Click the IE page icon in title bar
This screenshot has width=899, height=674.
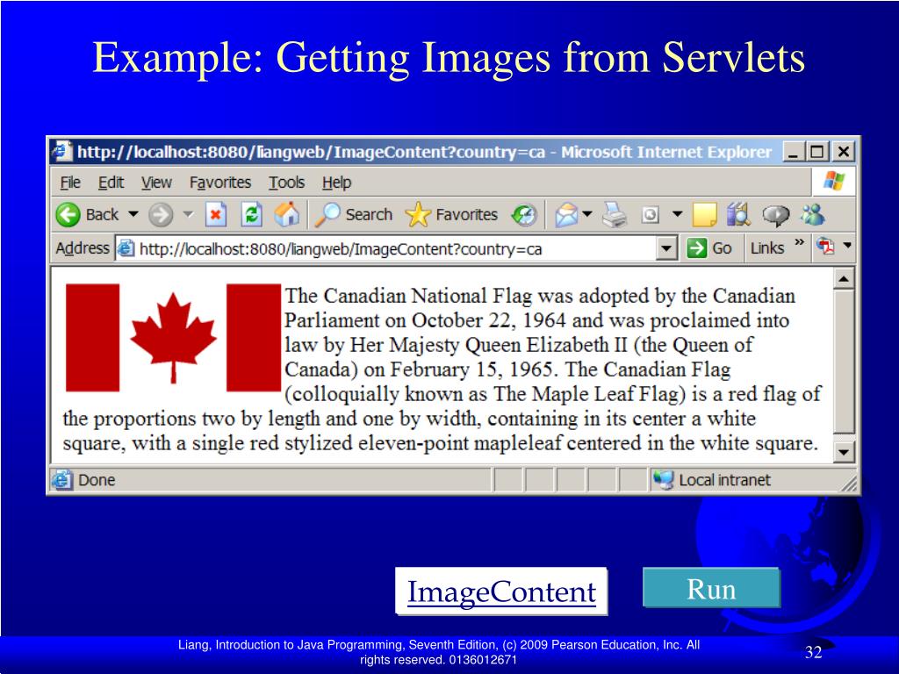coord(62,152)
